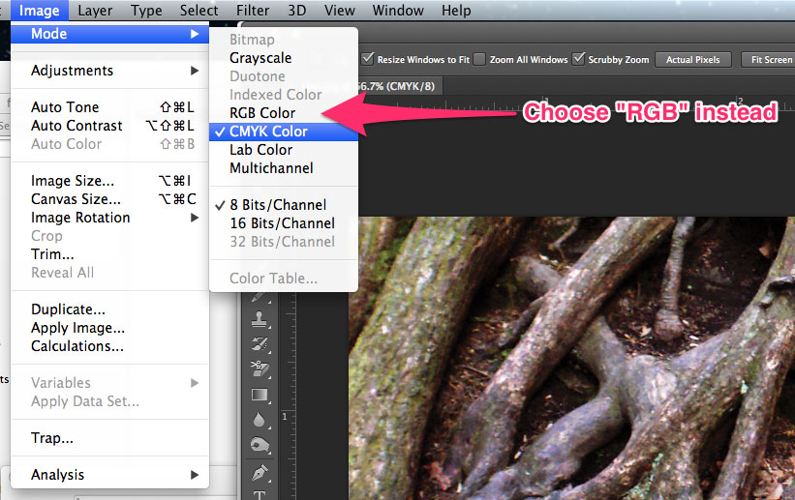Click the Crop menu item
The width and height of the screenshot is (795, 500).
(x=110, y=236)
